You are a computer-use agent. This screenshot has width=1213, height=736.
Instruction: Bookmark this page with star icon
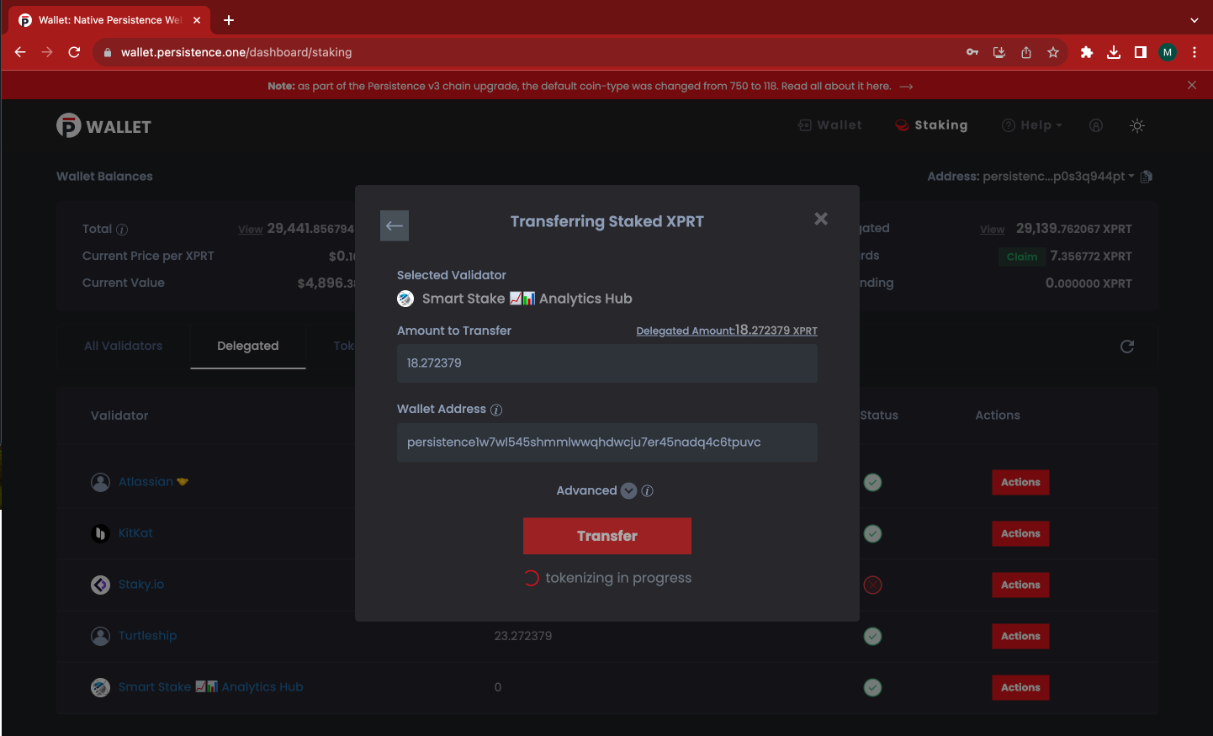coord(1053,52)
